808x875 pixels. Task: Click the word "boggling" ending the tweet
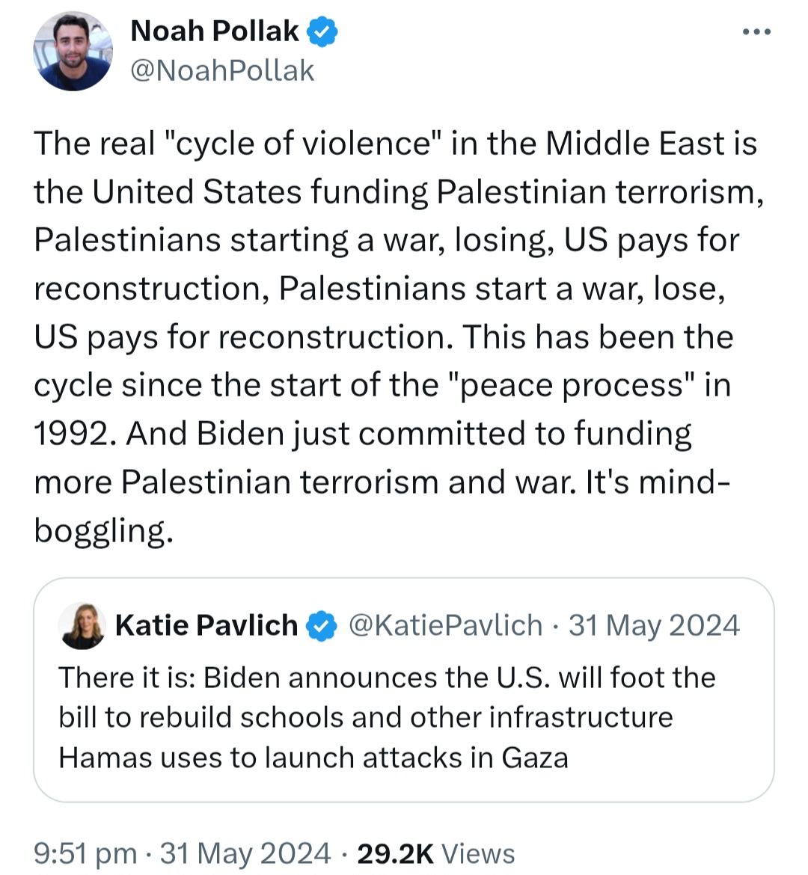point(102,530)
